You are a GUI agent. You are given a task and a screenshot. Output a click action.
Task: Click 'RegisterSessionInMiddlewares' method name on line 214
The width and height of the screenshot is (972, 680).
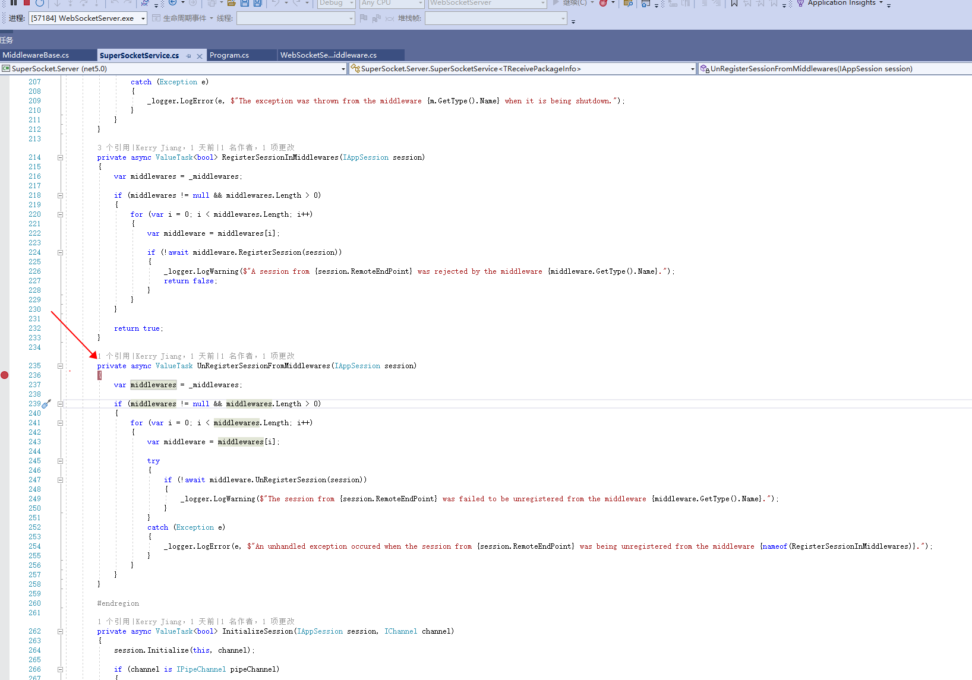(x=280, y=157)
